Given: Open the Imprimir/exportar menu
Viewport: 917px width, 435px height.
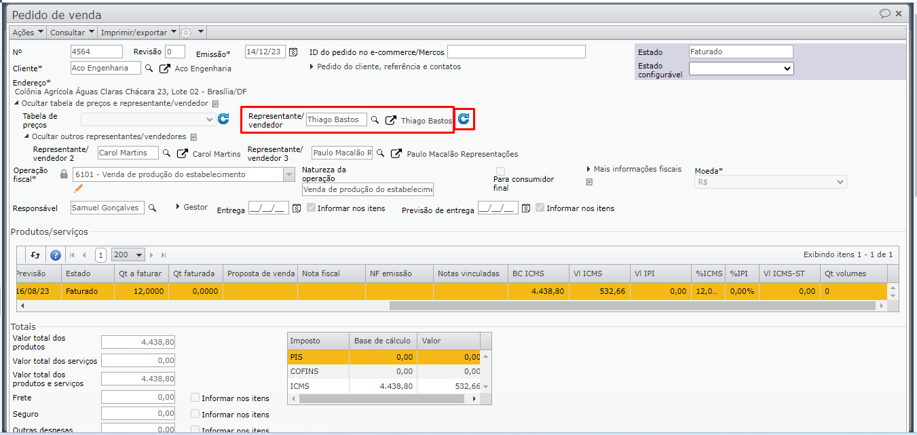Looking at the screenshot, I should [x=138, y=32].
